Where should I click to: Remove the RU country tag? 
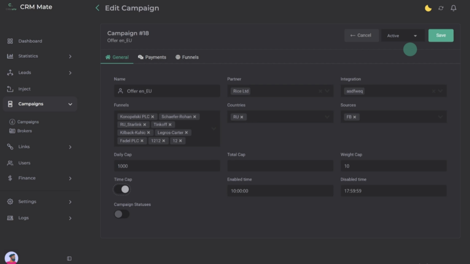click(x=242, y=117)
